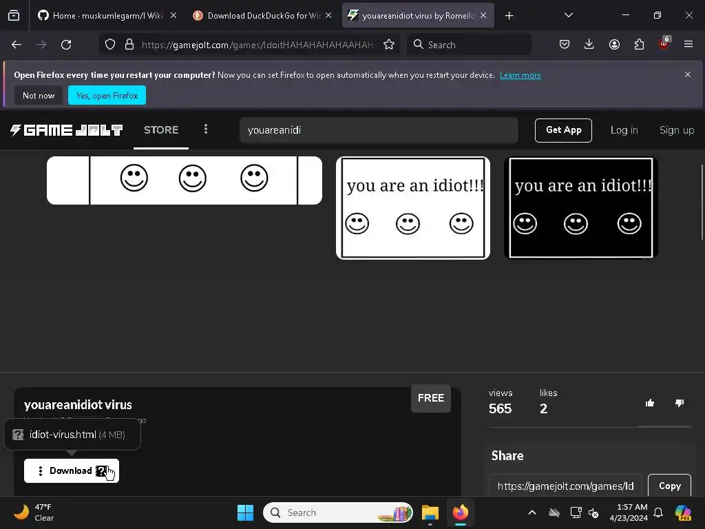Dislike the game with thumbs down

(680, 403)
